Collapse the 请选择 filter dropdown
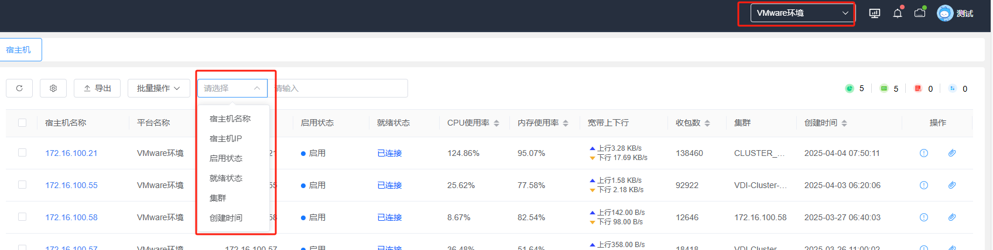Image resolution: width=993 pixels, height=250 pixels. coord(232,88)
